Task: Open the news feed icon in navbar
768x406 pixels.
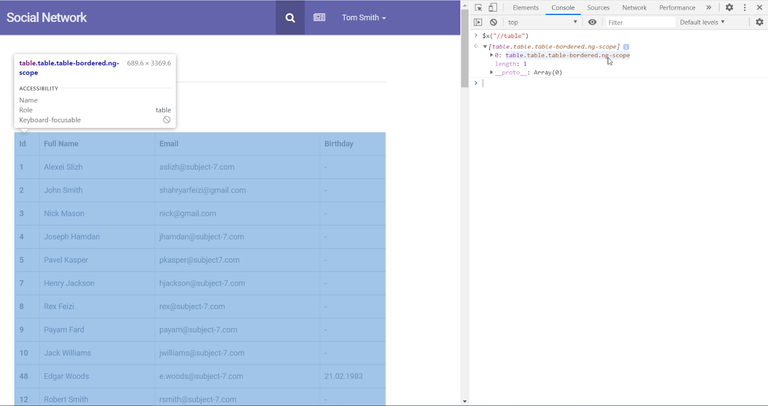Action: click(x=319, y=18)
